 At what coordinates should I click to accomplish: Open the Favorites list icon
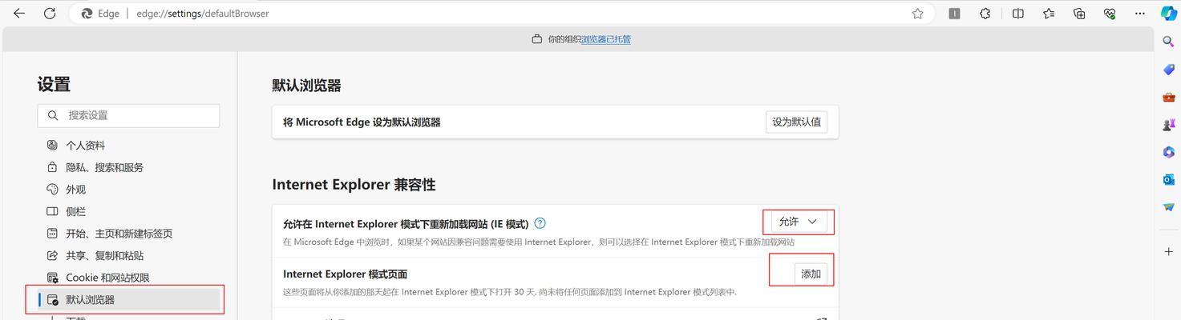pos(1049,14)
